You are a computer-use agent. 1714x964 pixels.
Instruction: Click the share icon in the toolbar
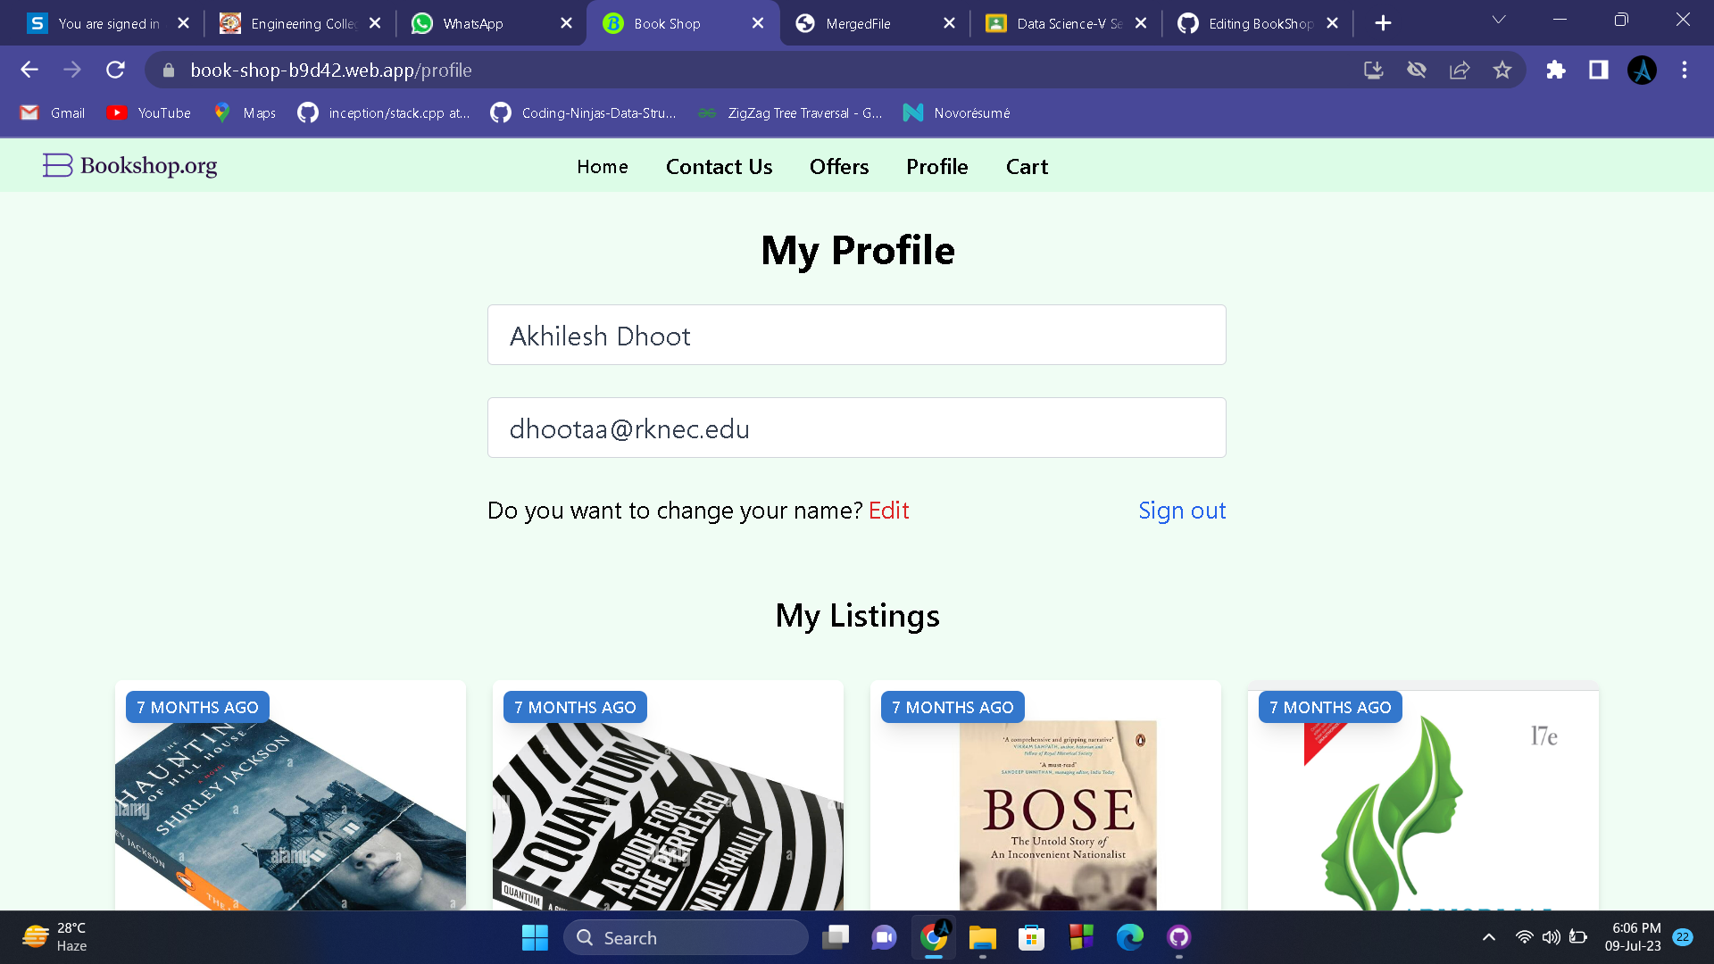coord(1460,70)
